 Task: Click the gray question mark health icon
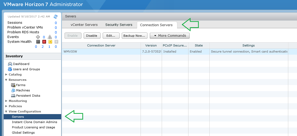click(56, 42)
